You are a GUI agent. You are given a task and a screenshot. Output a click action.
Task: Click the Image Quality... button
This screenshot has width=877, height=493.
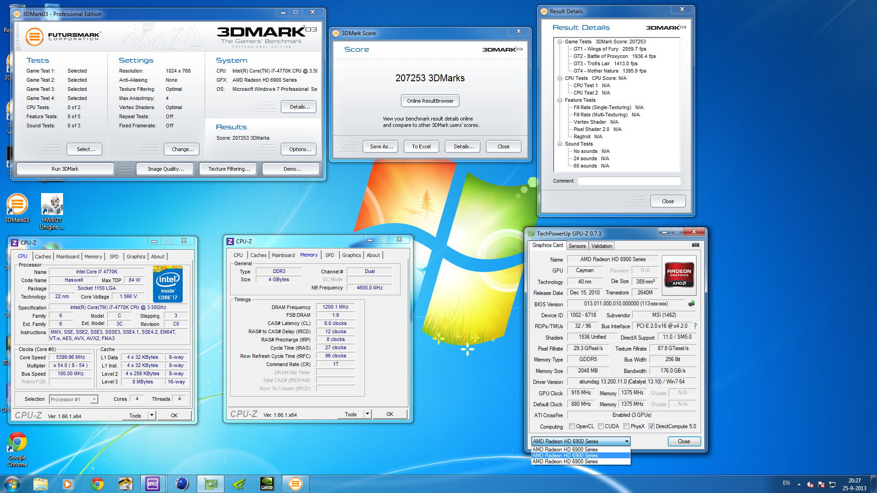pyautogui.click(x=166, y=169)
